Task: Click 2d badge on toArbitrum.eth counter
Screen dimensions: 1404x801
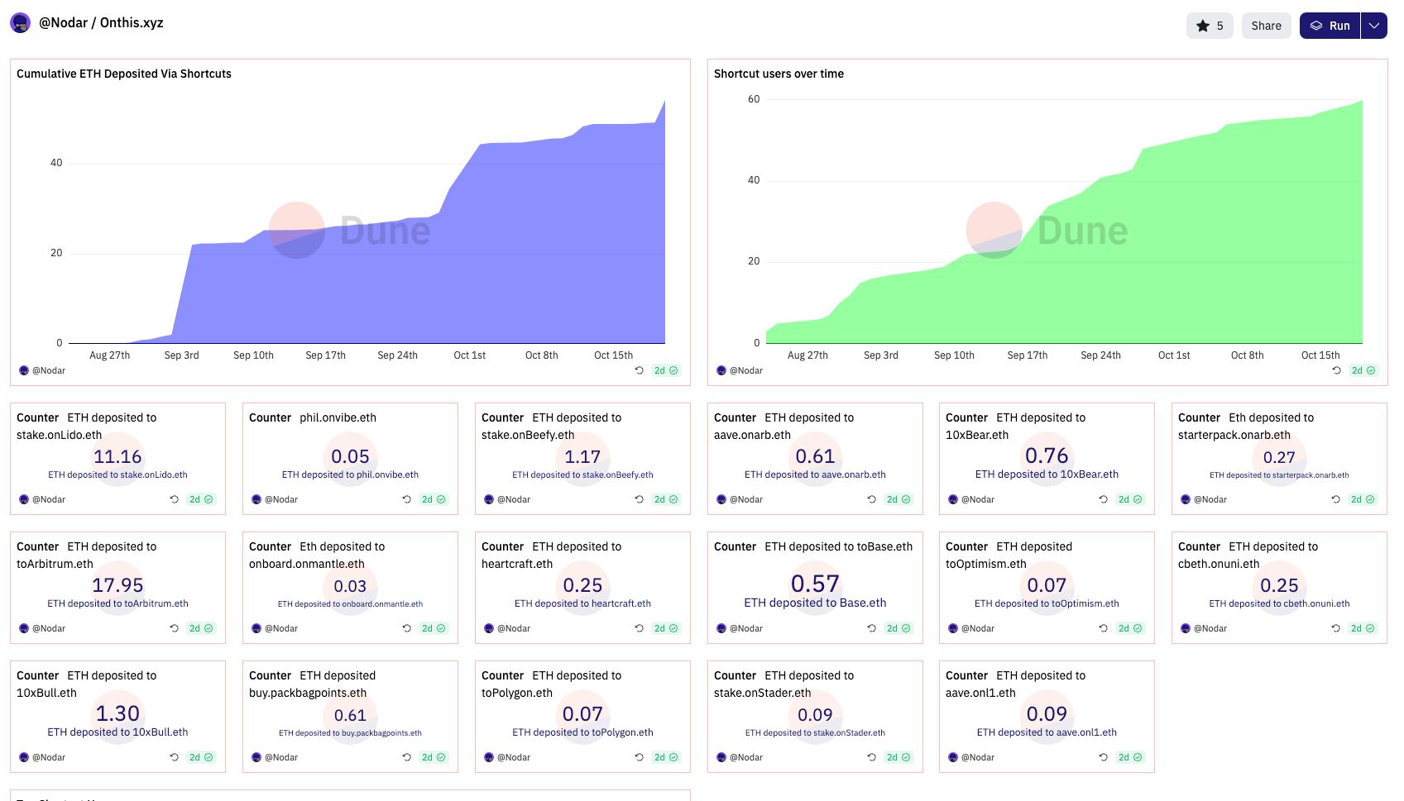Action: [201, 628]
